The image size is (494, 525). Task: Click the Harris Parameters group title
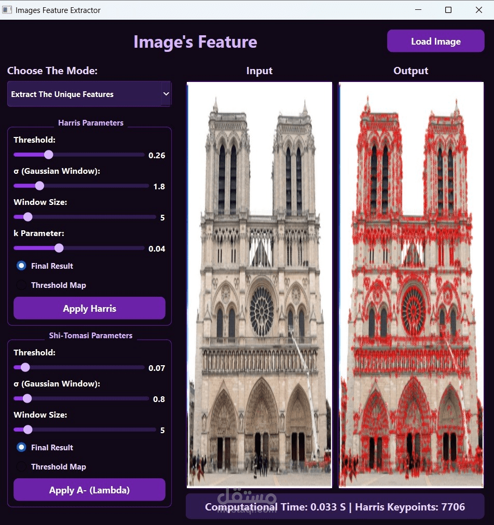pos(91,123)
